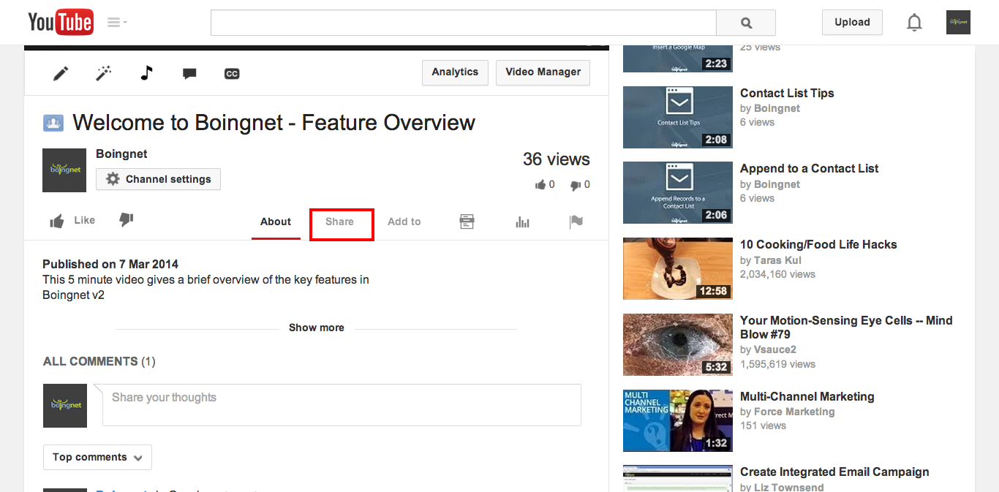This screenshot has width=999, height=492.
Task: Expand the guide menu beside YouTube logo
Action: tap(117, 22)
